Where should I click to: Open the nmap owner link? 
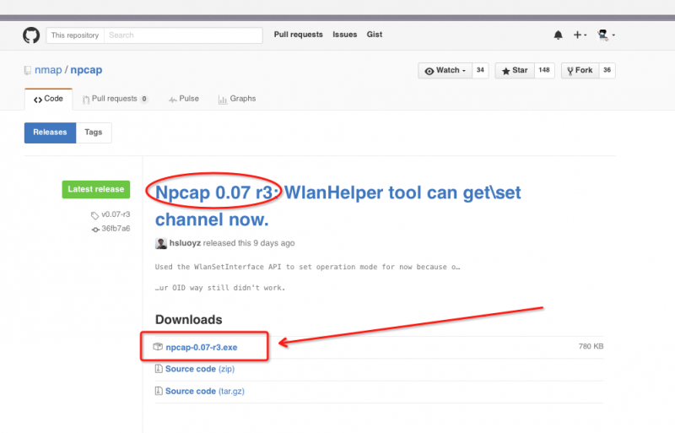click(x=48, y=70)
